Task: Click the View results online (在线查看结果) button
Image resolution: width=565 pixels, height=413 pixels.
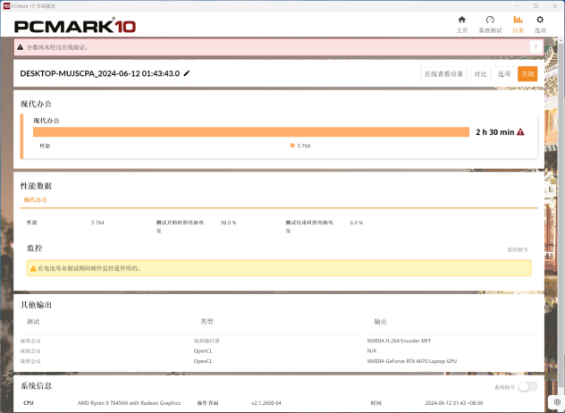Action: click(x=443, y=74)
